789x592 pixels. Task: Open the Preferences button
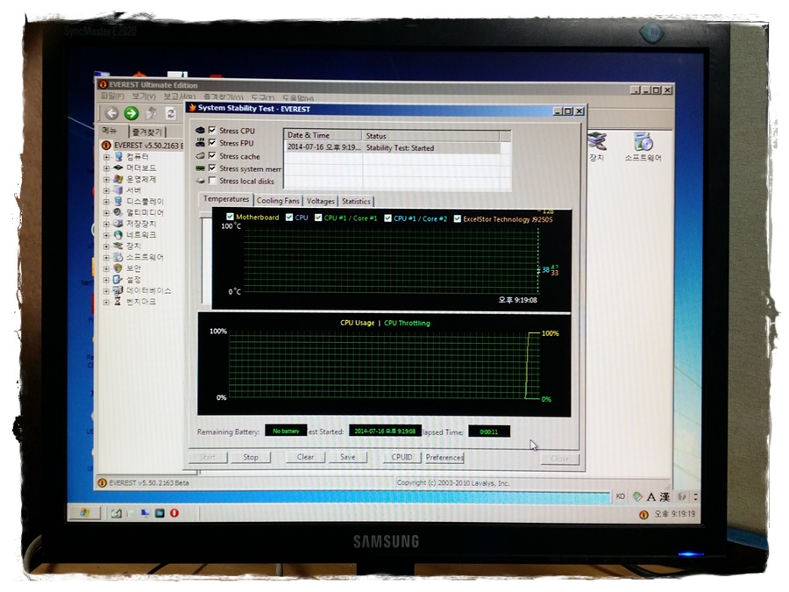point(444,458)
